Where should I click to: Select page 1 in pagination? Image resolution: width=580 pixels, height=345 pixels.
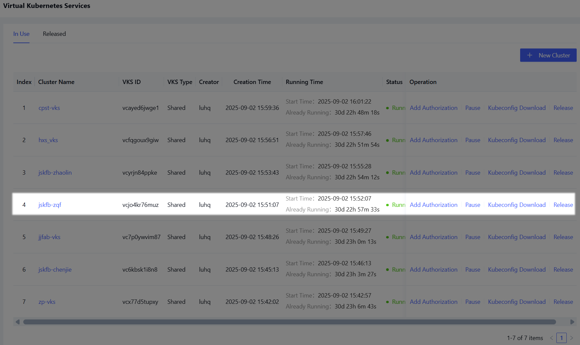pos(561,338)
